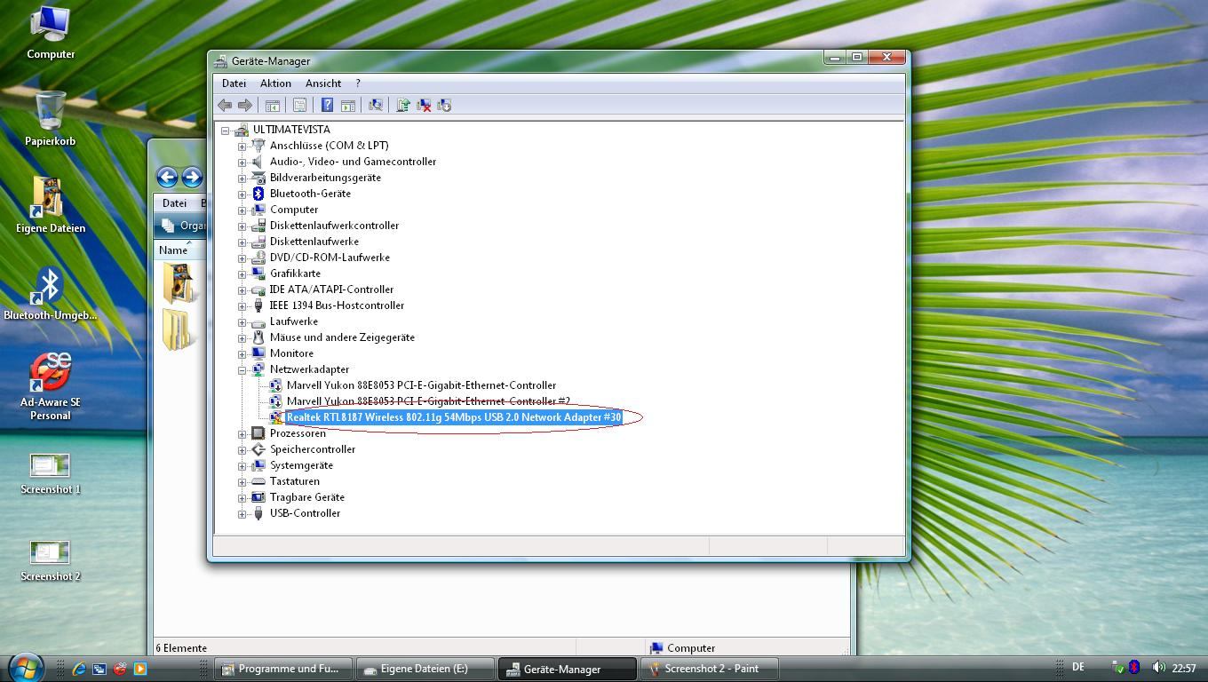1208x682 pixels.
Task: Select Diskettenlaufwerkcontroller entry
Action: (x=334, y=226)
